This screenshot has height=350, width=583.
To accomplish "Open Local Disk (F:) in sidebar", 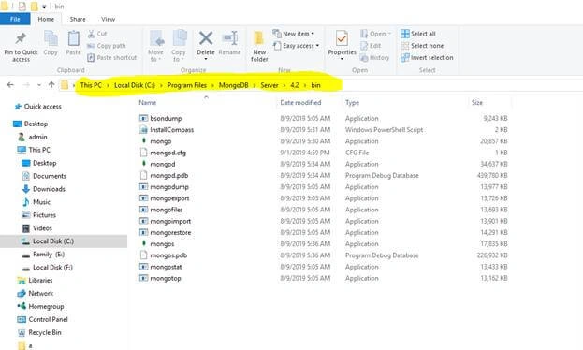I will 47,268.
